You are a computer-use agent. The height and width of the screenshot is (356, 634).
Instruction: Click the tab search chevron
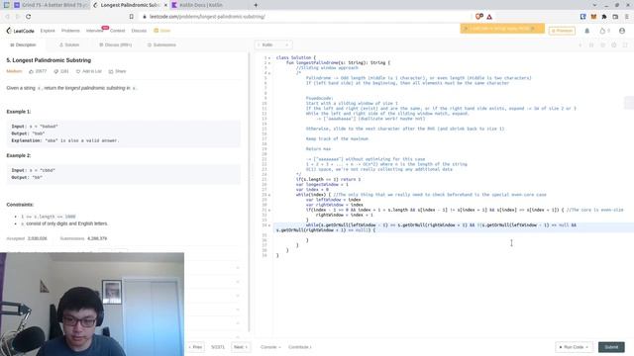594,5
